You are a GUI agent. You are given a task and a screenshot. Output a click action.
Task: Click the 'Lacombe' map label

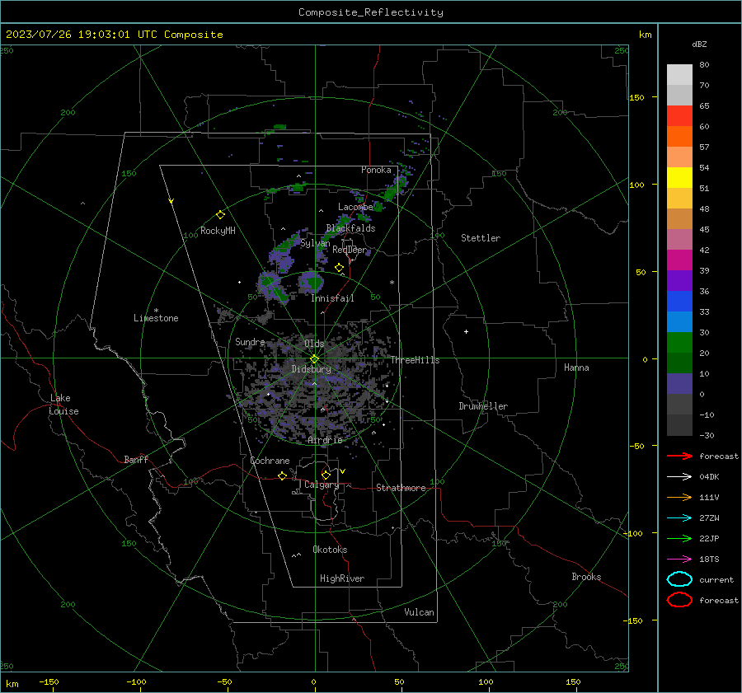[355, 207]
